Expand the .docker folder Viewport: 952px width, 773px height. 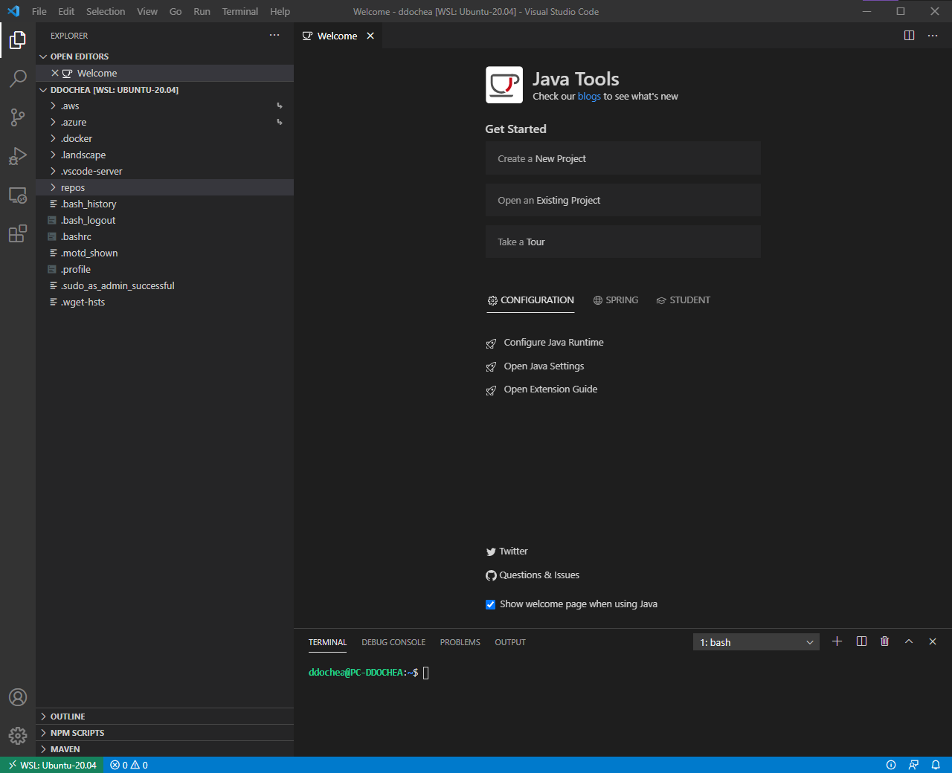point(164,138)
